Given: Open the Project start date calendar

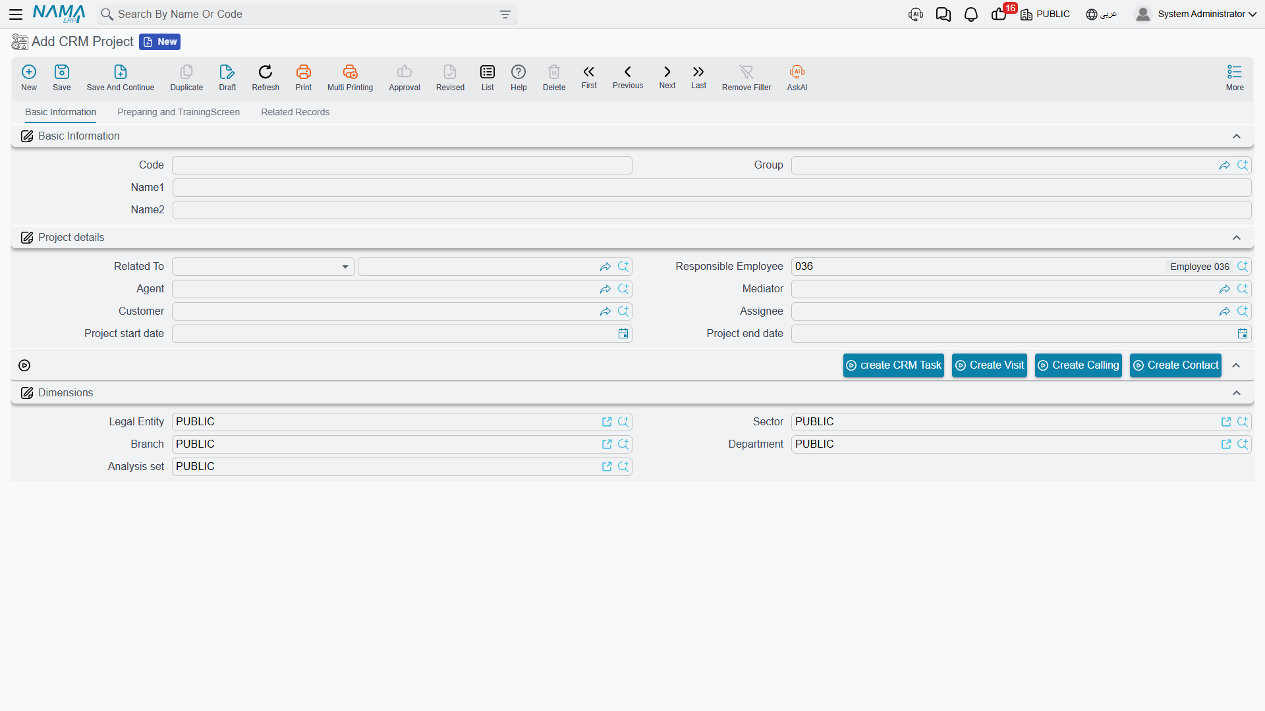Looking at the screenshot, I should pos(623,334).
